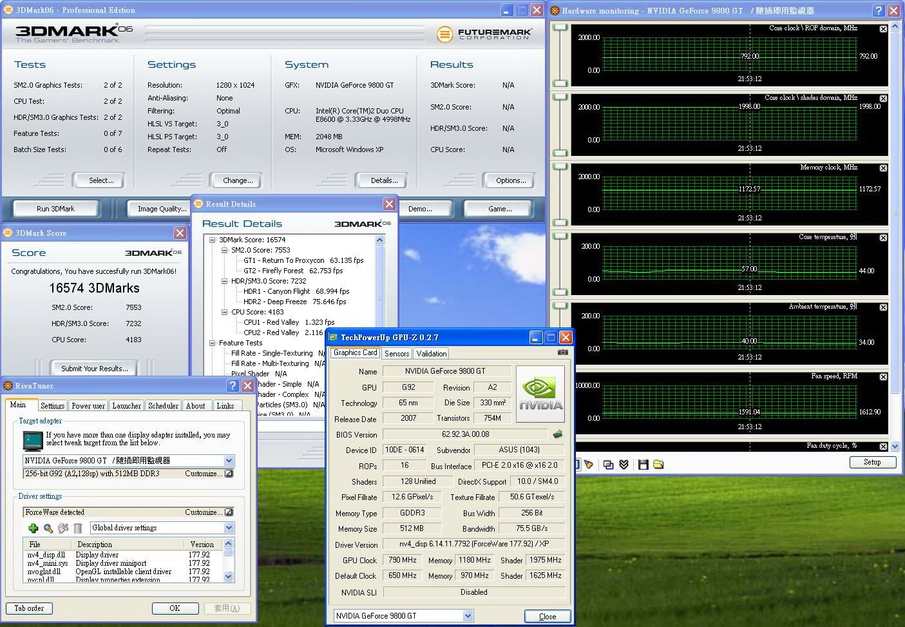
Task: Click the yellow folder open icon in Hardware monitoring
Action: tap(658, 465)
